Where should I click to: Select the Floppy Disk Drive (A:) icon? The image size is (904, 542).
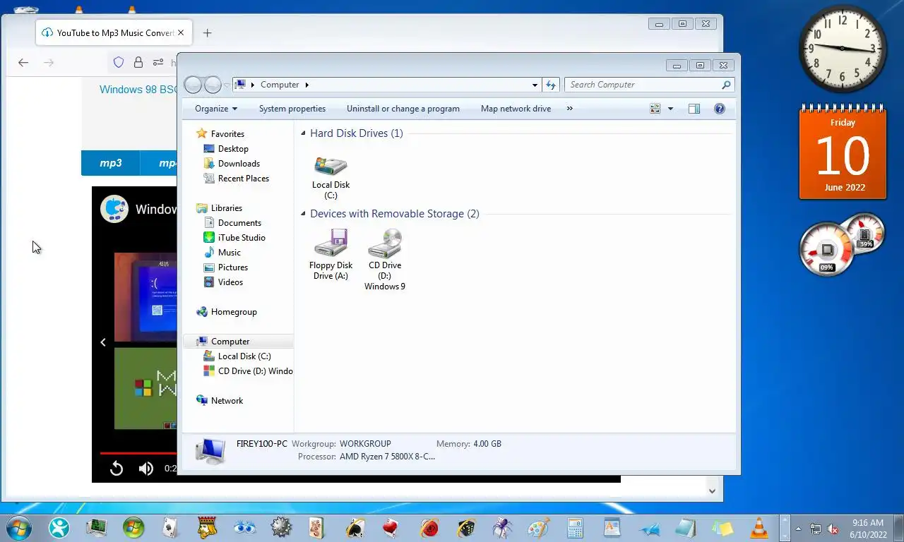click(331, 254)
